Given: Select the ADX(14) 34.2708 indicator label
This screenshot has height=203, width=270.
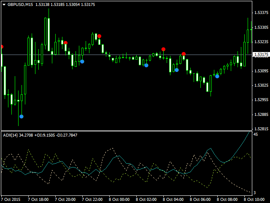Looking at the screenshot, I should coord(18,135).
